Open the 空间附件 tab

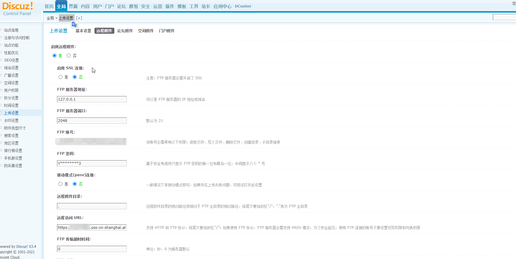[146, 31]
